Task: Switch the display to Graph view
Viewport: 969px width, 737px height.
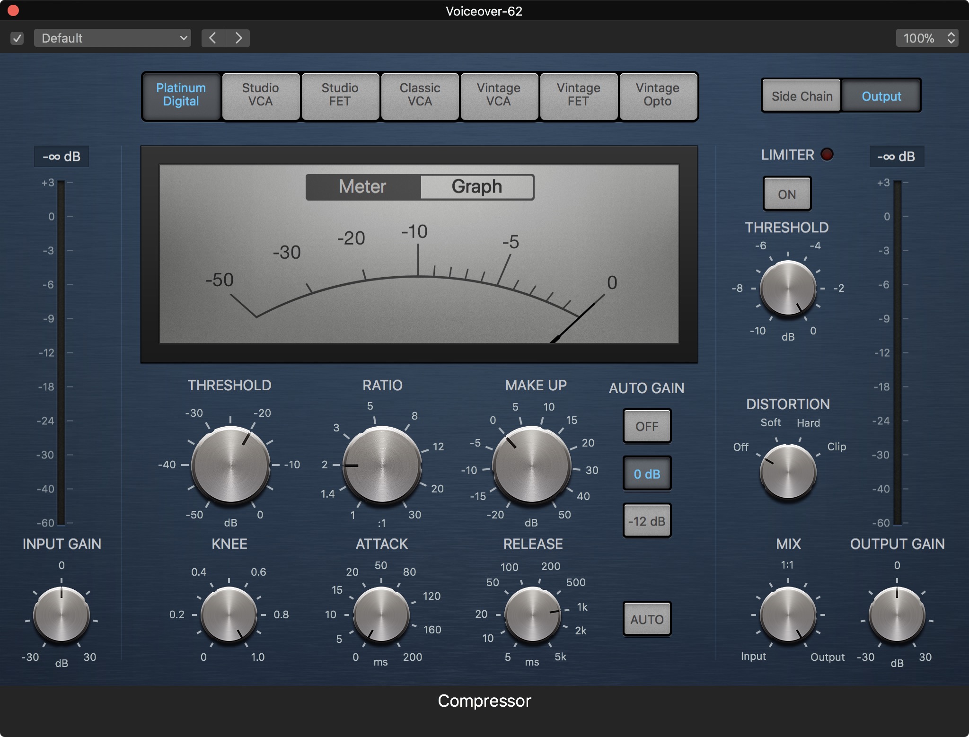Action: (476, 187)
